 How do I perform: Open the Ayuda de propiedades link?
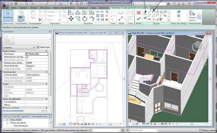pyautogui.click(x=13, y=111)
